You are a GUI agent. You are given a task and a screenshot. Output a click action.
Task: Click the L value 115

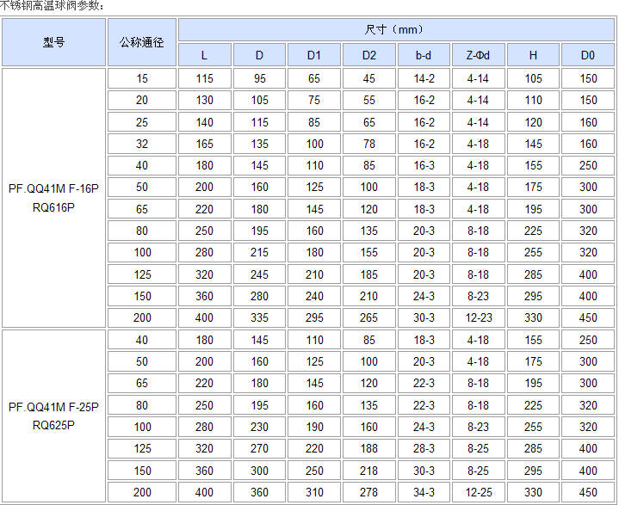click(205, 78)
